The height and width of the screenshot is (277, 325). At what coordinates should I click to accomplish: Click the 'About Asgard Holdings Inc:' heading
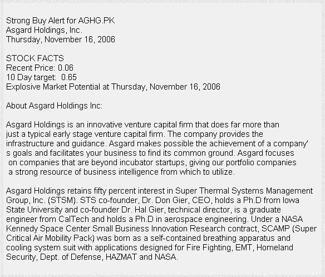[55, 106]
